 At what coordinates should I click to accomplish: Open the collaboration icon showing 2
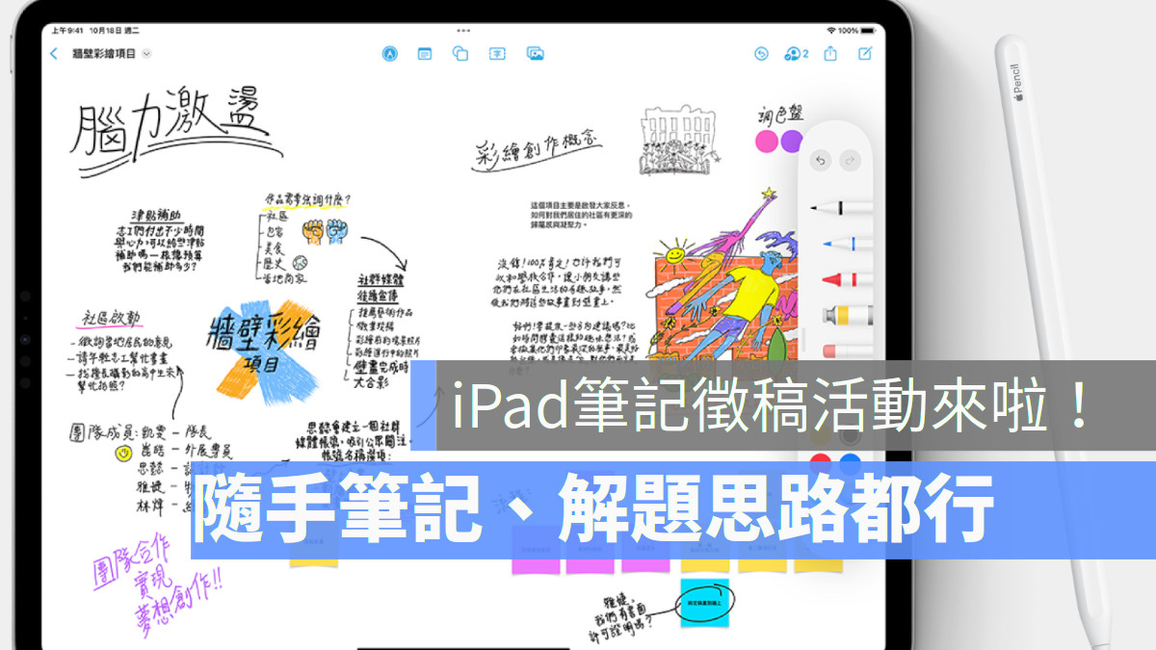[797, 54]
